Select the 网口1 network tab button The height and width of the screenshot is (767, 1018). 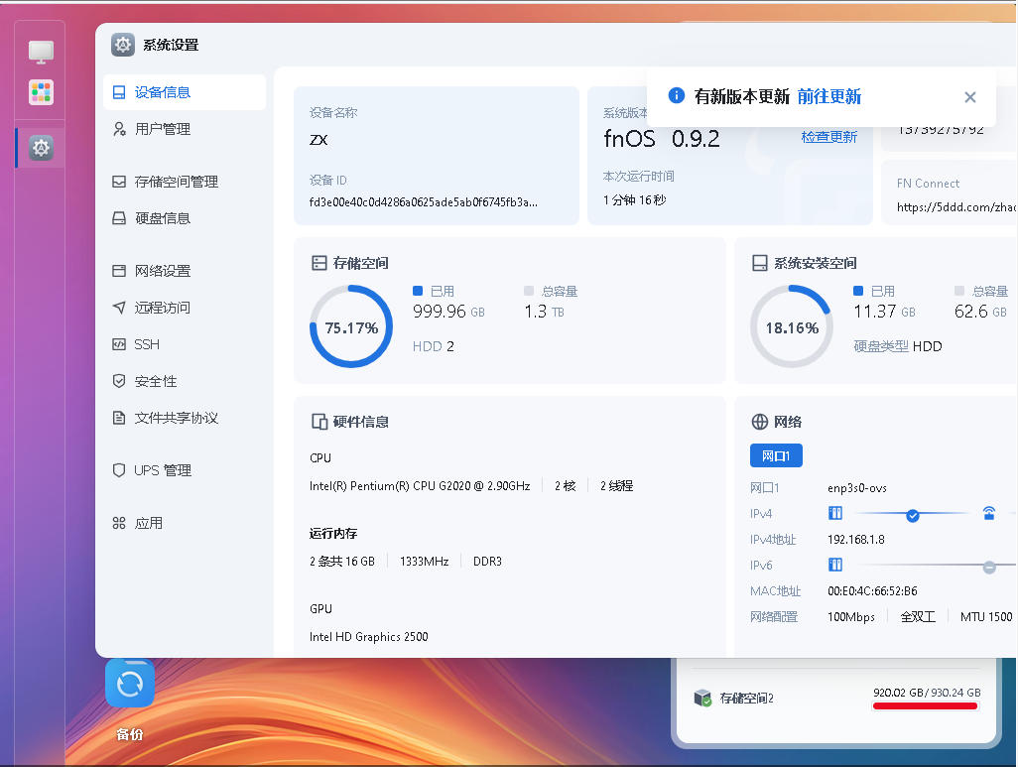pyautogui.click(x=776, y=455)
